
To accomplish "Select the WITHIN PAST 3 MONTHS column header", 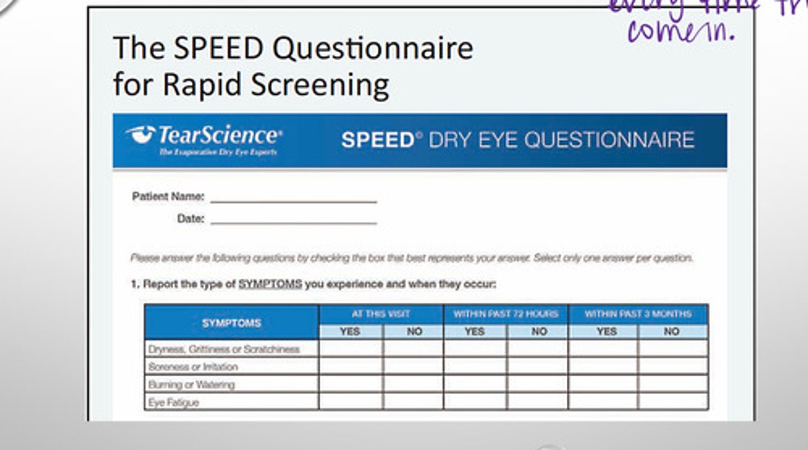I will [x=638, y=314].
